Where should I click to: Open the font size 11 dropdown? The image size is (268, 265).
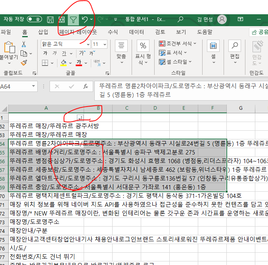tap(105, 44)
